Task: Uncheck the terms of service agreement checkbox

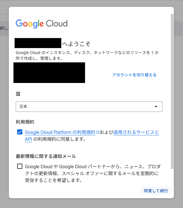Action: click(x=20, y=132)
